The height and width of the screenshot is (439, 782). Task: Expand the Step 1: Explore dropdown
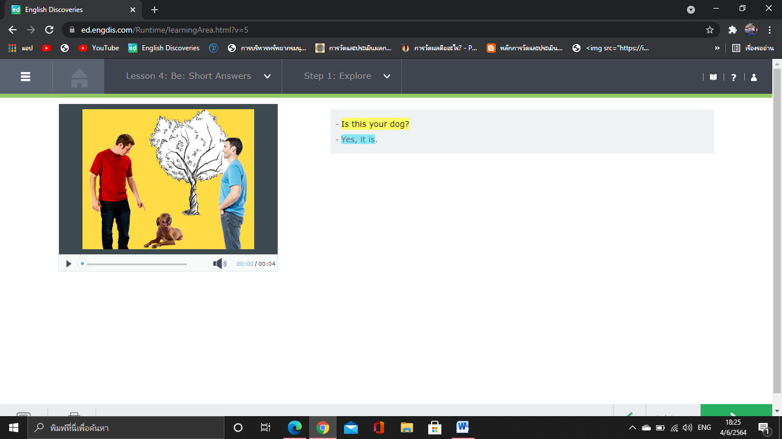tap(386, 77)
